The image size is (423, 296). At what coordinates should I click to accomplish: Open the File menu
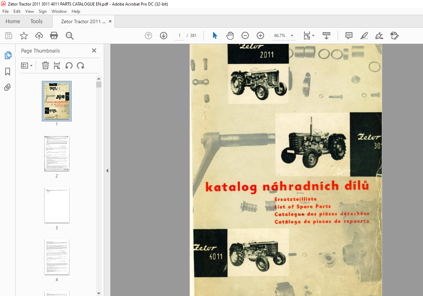pyautogui.click(x=6, y=11)
